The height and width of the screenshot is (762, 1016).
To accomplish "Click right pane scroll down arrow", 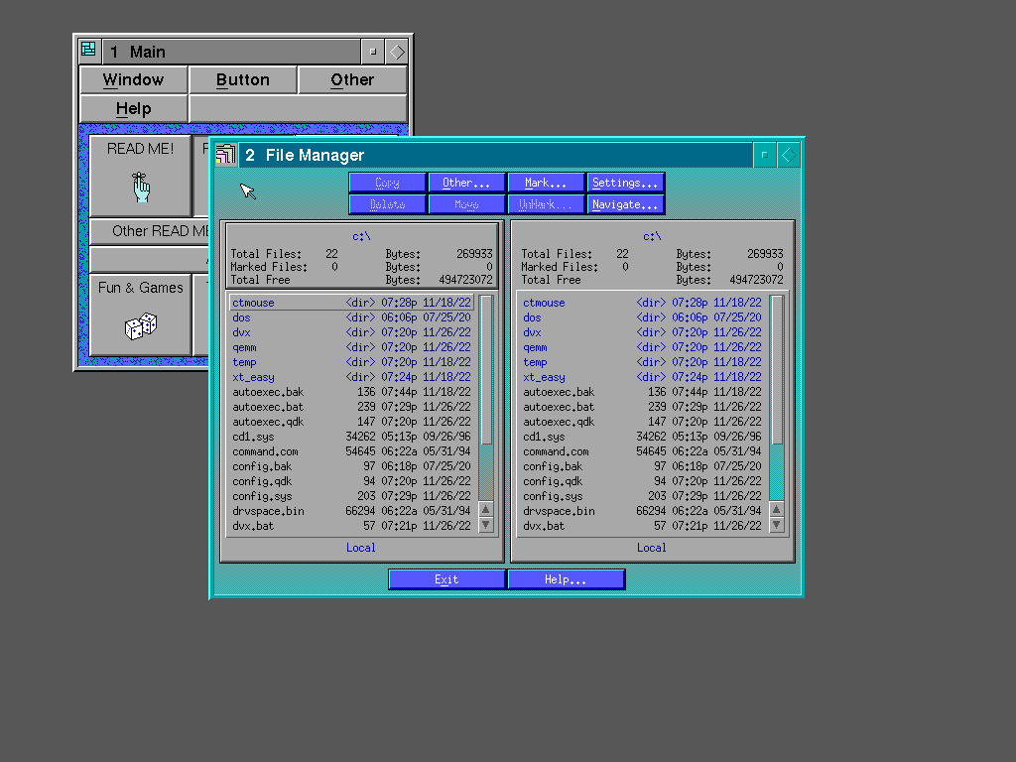I will coord(776,525).
